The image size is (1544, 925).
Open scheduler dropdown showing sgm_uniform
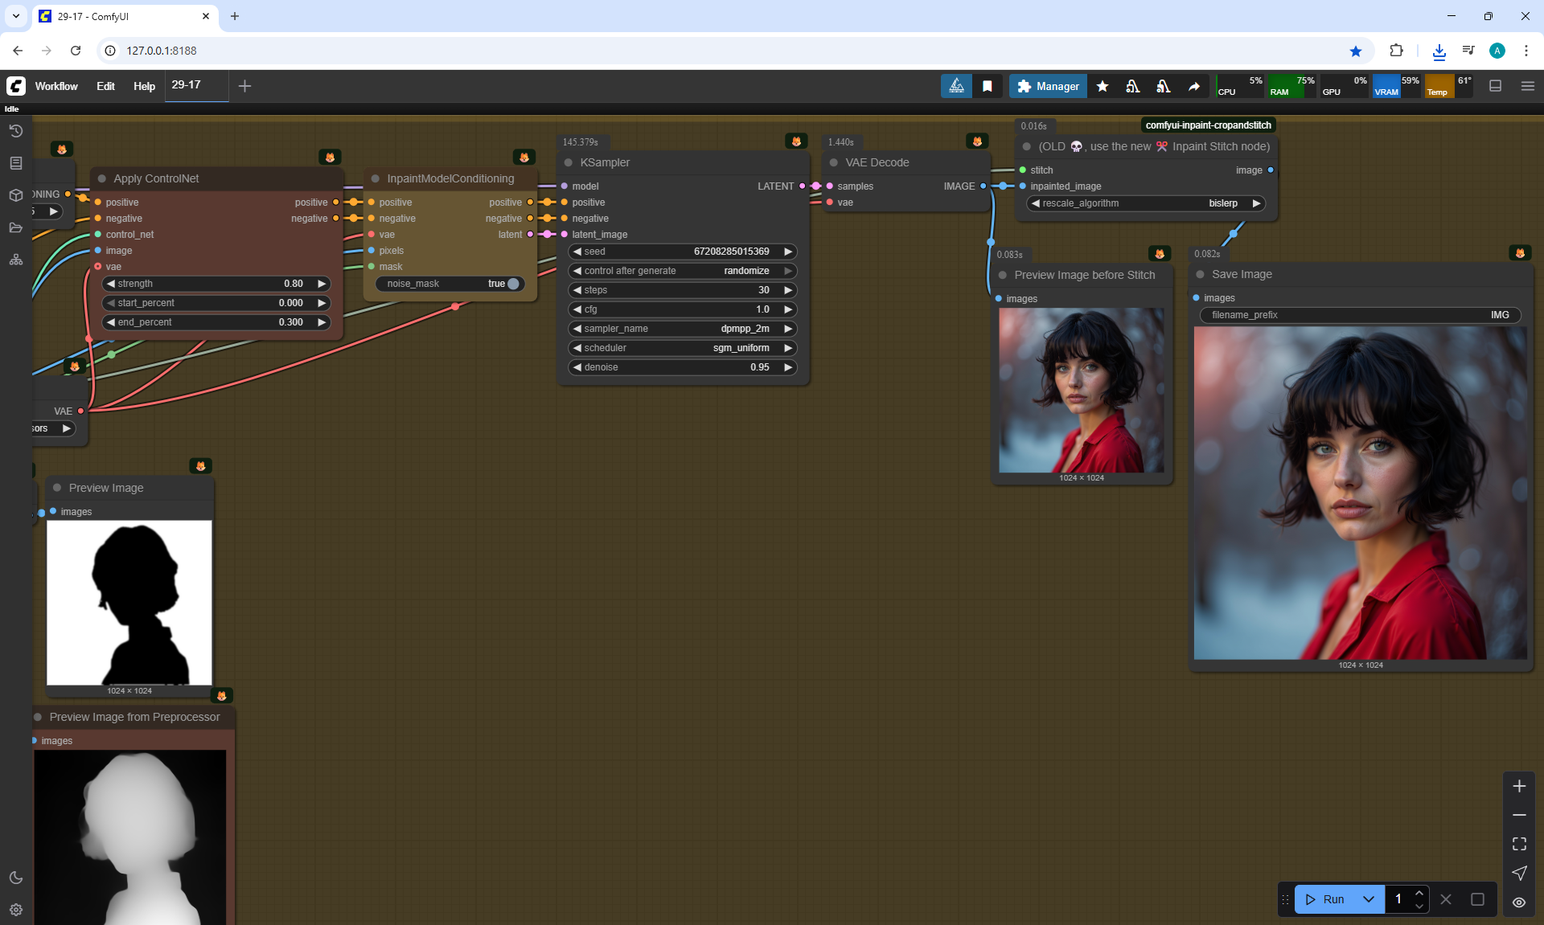pos(682,348)
